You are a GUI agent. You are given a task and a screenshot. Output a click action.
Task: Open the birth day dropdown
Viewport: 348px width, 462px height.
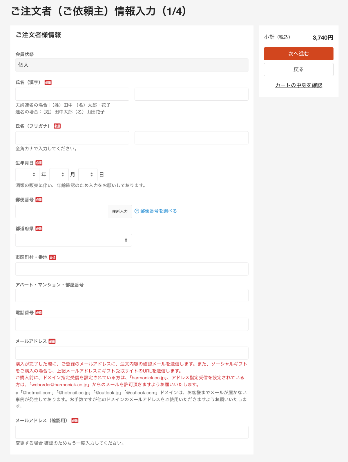pyautogui.click(x=88, y=175)
